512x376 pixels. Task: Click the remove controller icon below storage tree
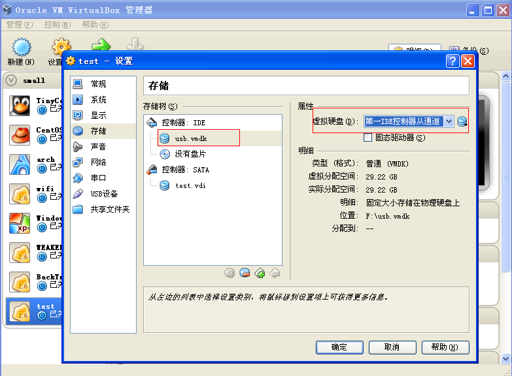point(275,273)
